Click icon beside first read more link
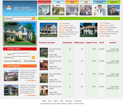123x106 pixels. point(25,81)
